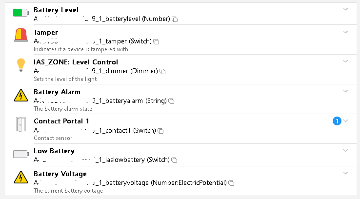
Task: Click the Battery Voltage warning icon
Action: pyautogui.click(x=21, y=177)
